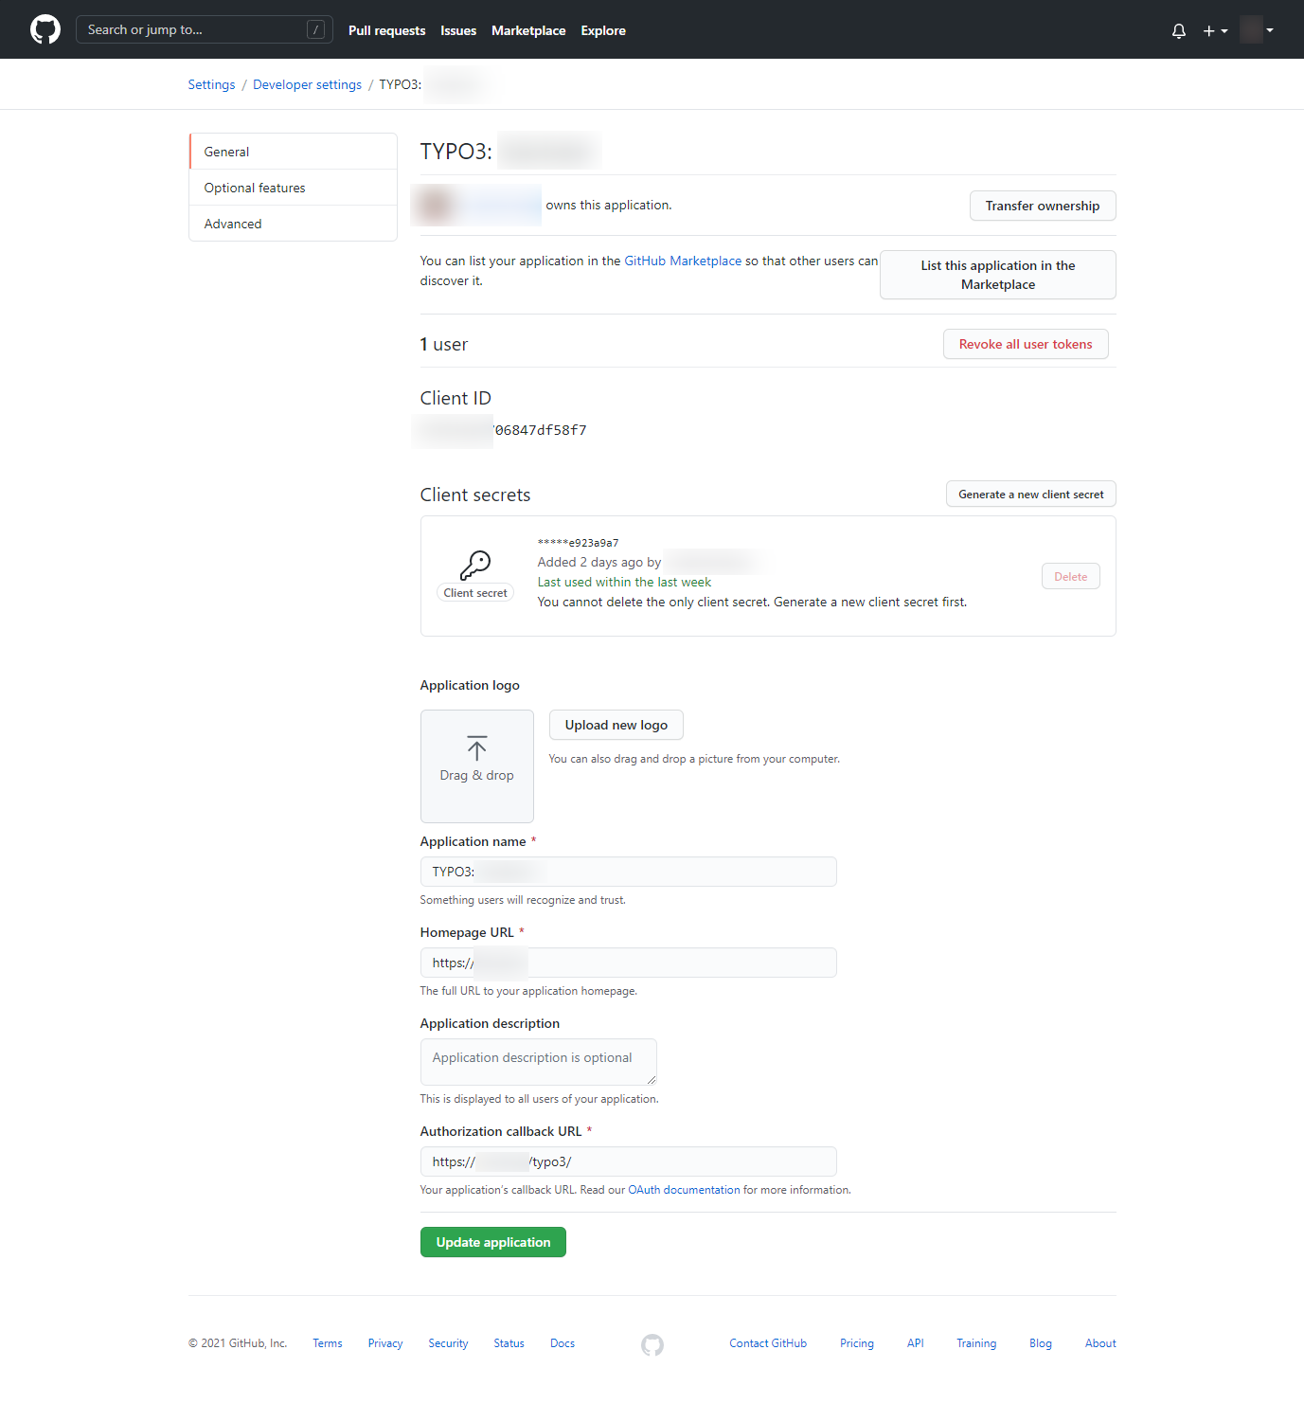Viewport: 1304px width, 1404px height.
Task: Open the GitHub Marketplace link in text
Action: tap(683, 261)
